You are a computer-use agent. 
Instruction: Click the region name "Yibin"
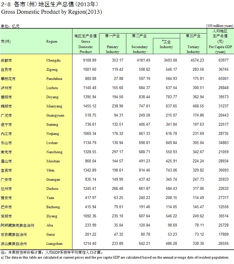(x=50, y=170)
